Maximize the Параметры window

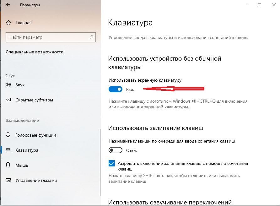(x=260, y=5)
